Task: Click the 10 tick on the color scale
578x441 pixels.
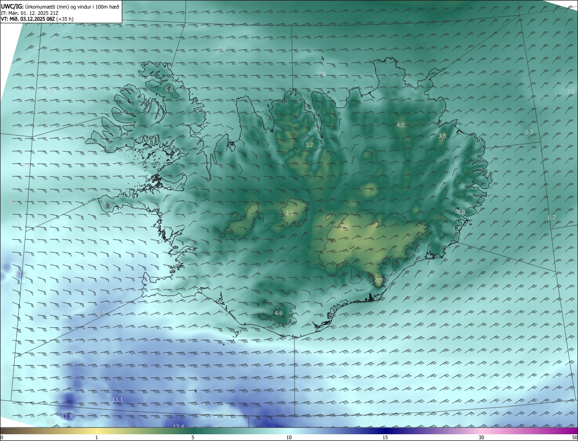Action: [x=289, y=437]
